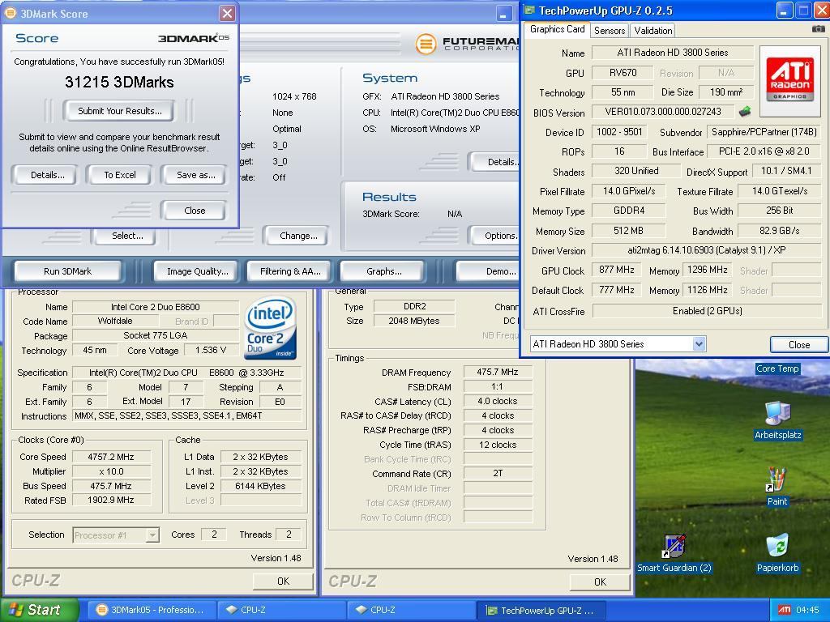Screen dimensions: 830x622
Task: Click Close button in GPU-Z window
Action: coord(798,345)
